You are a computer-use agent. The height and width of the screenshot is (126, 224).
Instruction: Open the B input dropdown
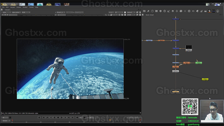(79, 12)
